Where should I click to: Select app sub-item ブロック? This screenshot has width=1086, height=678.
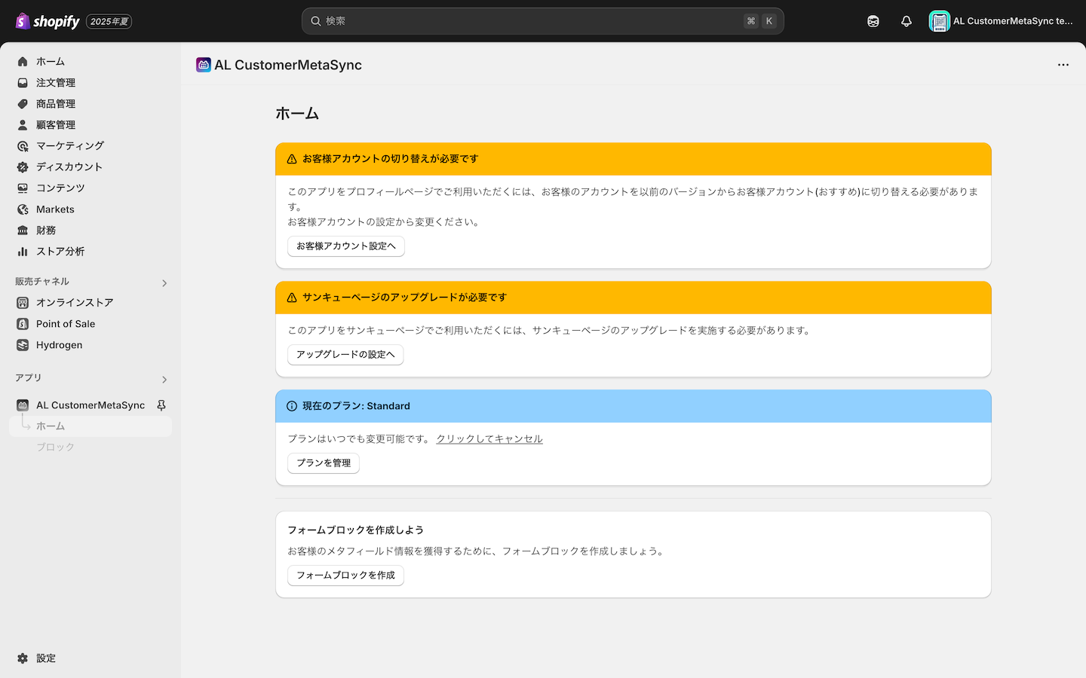90,447
